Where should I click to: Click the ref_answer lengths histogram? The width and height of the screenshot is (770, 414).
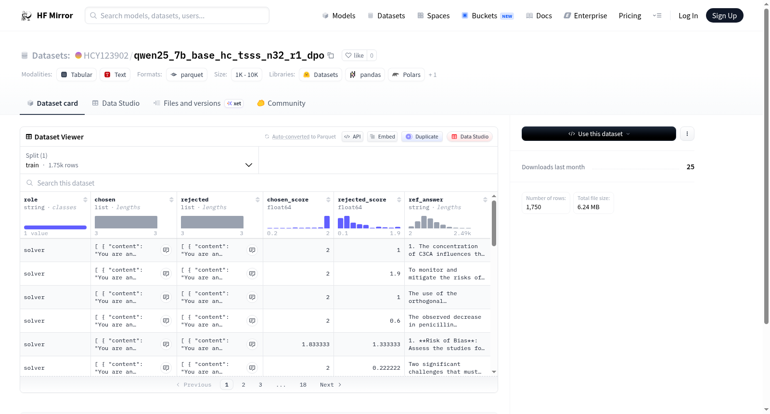[x=440, y=222]
